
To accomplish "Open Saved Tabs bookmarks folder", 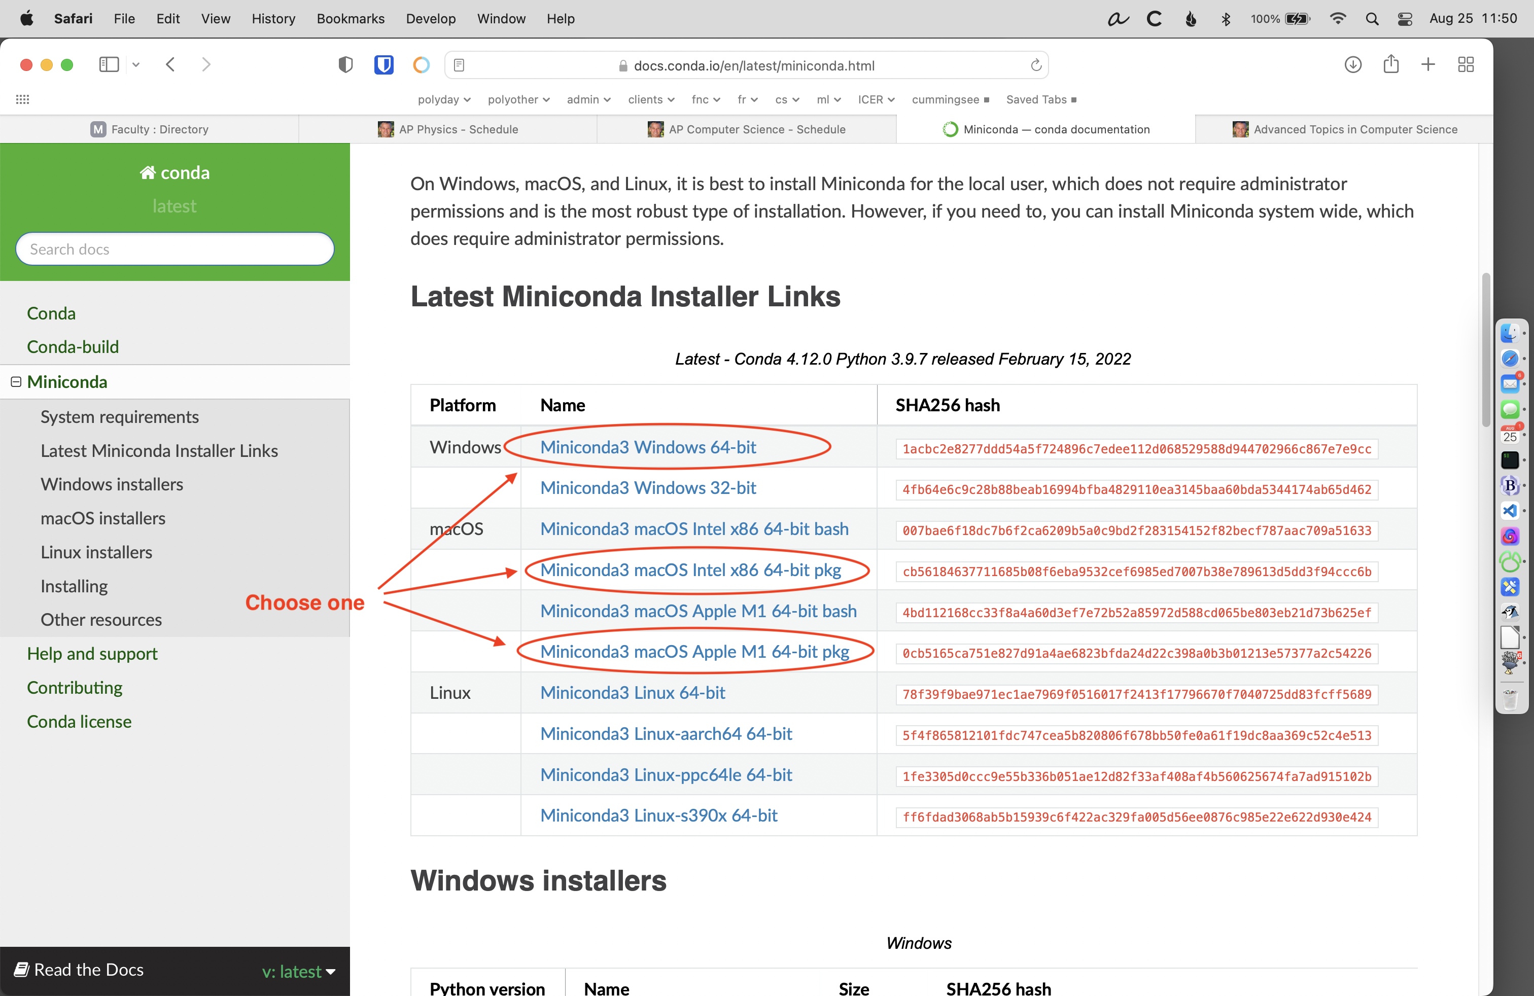I will tap(1041, 99).
